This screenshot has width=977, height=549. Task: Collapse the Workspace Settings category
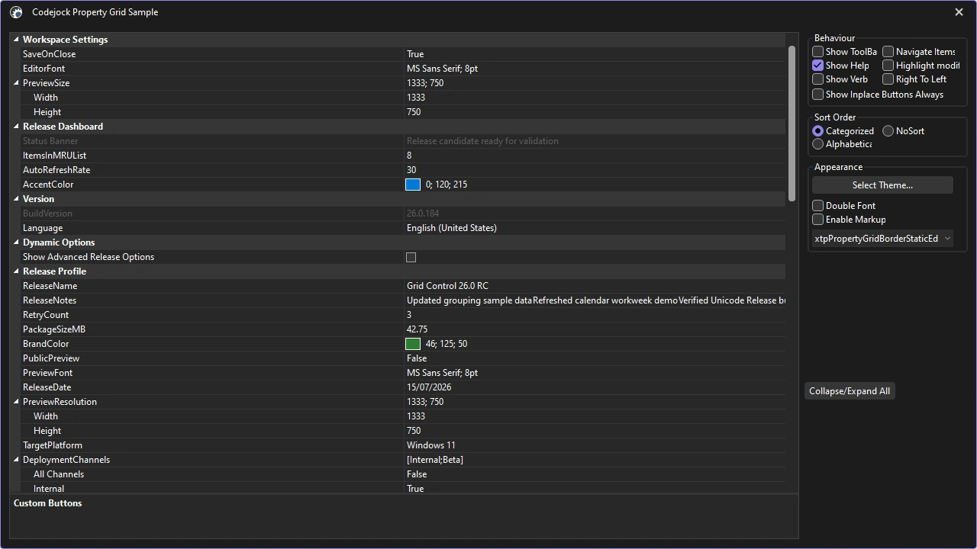16,40
